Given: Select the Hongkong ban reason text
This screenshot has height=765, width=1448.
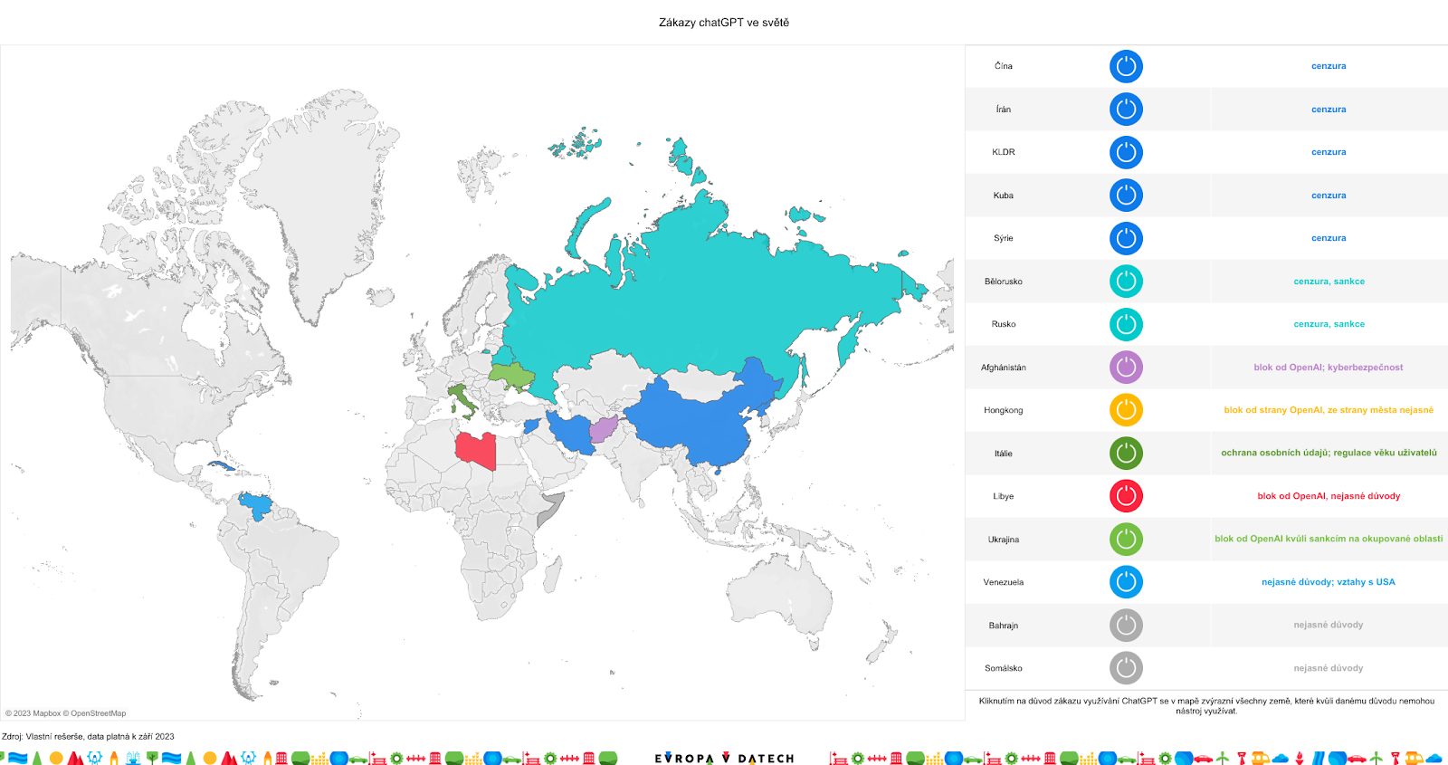Looking at the screenshot, I should point(1329,410).
